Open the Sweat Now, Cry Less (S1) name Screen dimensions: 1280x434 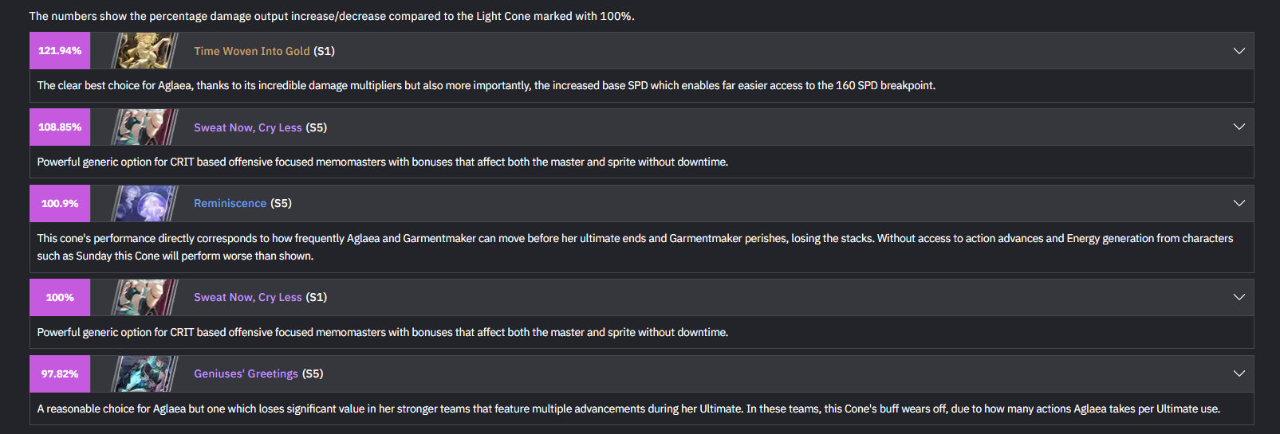click(260, 298)
